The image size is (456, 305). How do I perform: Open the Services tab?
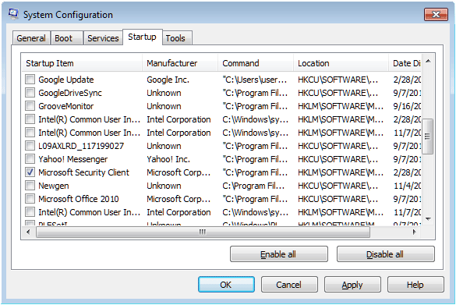(x=103, y=38)
